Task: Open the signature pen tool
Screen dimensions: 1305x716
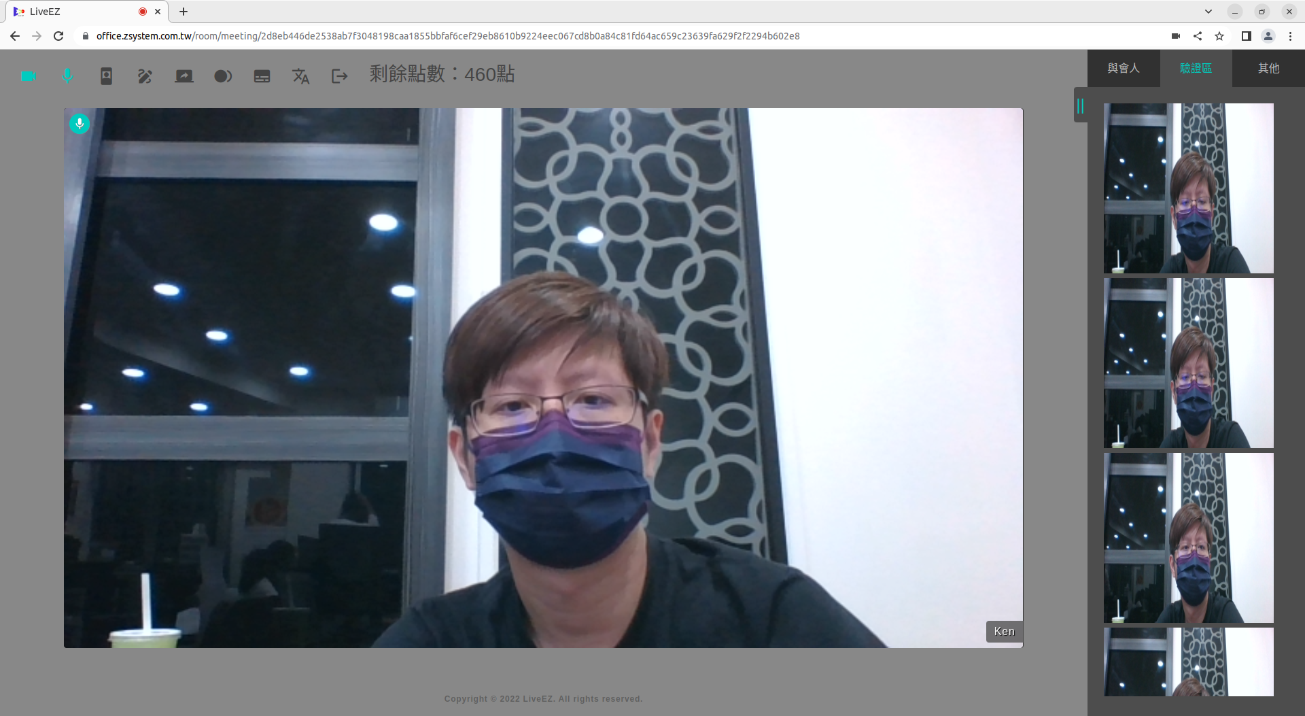Action: pos(145,76)
